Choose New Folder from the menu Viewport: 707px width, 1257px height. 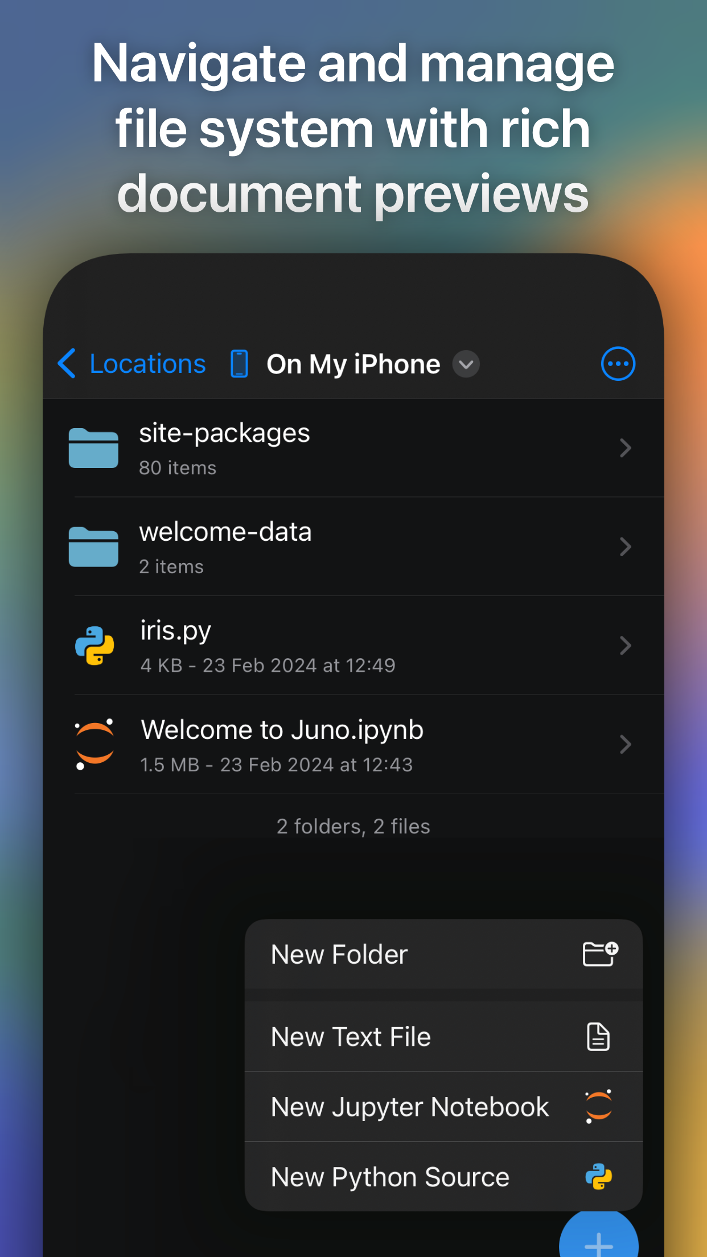click(443, 954)
